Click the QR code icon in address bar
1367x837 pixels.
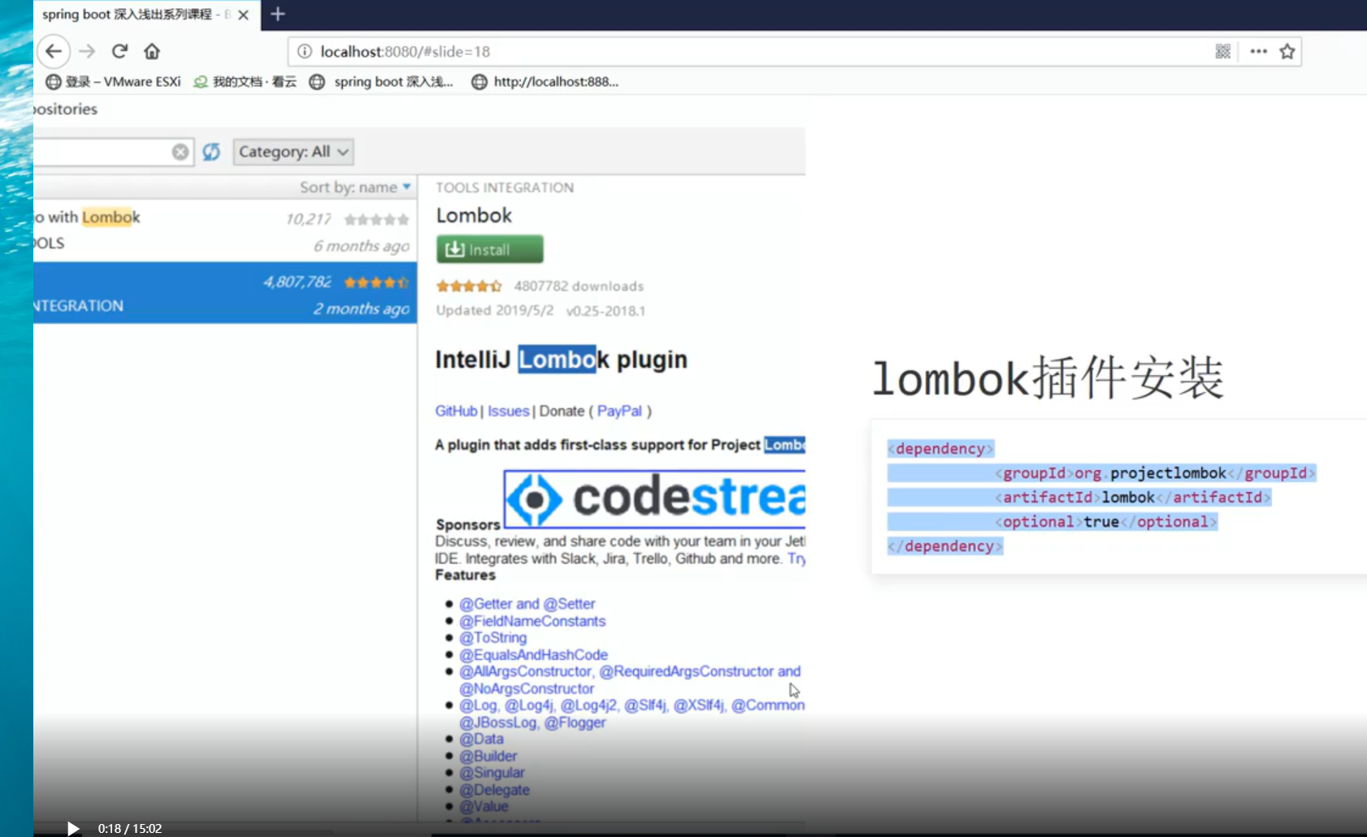(x=1222, y=51)
